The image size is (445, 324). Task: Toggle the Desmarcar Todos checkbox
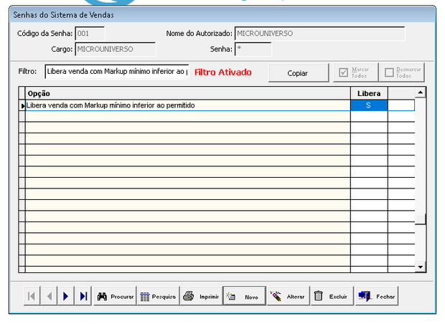403,73
